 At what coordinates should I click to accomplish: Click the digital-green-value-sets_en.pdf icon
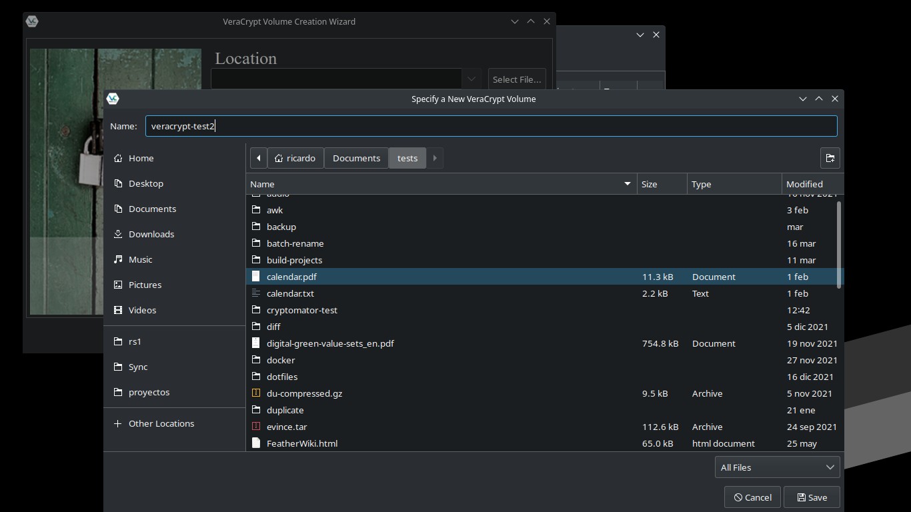point(255,343)
